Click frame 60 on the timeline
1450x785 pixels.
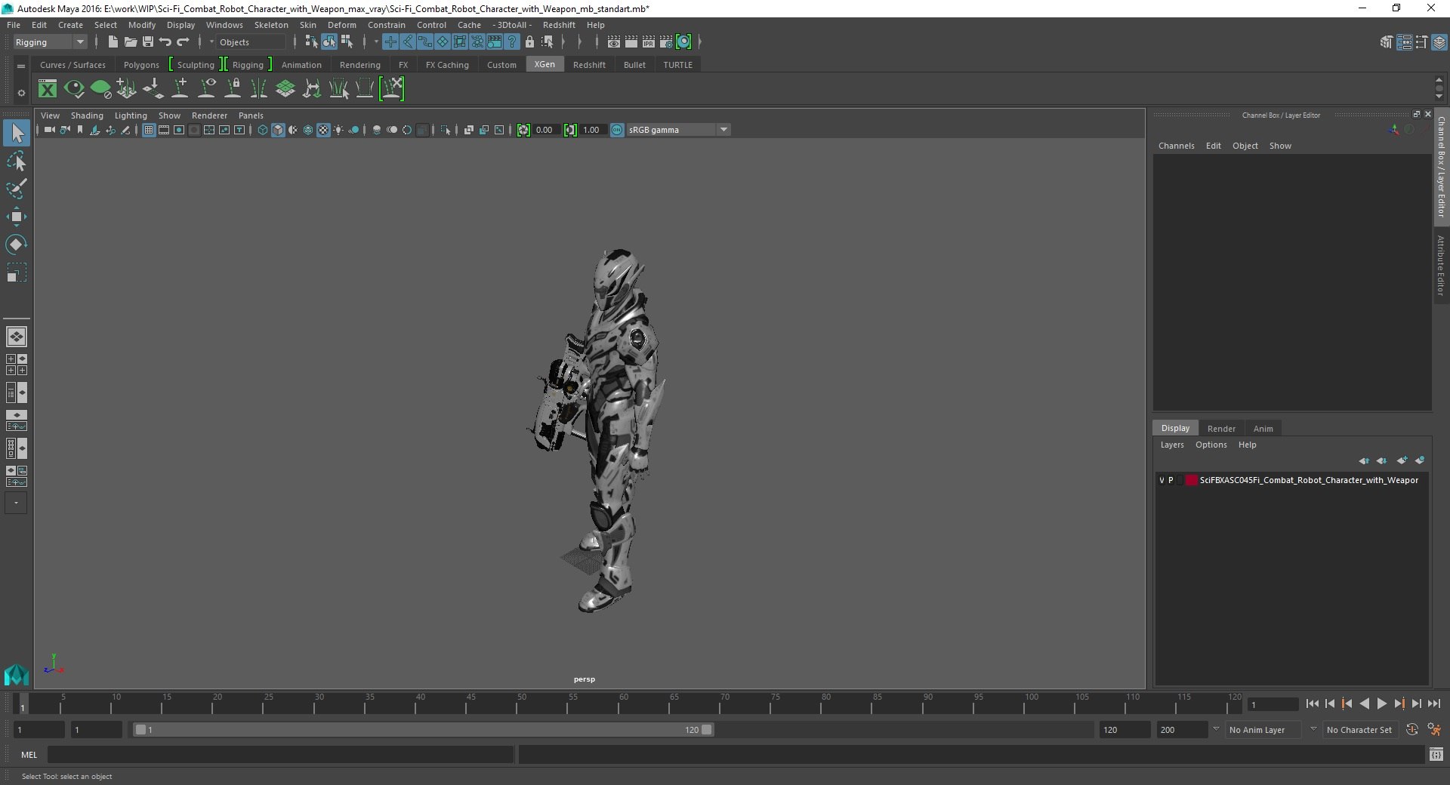coord(619,703)
